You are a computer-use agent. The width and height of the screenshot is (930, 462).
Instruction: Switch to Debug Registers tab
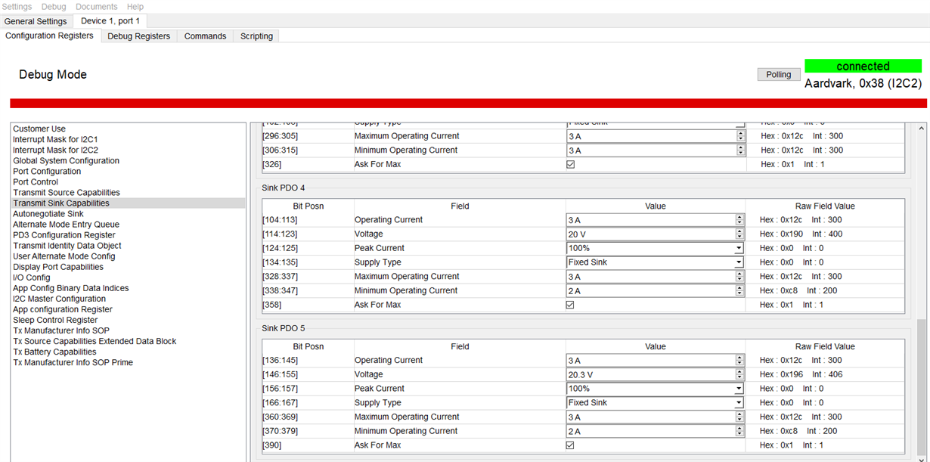[x=139, y=36]
